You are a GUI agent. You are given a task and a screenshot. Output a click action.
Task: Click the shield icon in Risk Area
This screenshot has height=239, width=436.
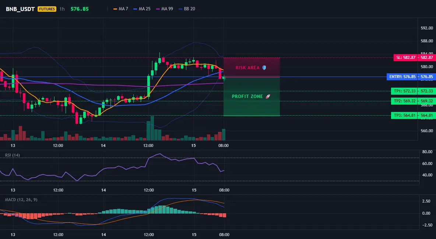(x=264, y=68)
